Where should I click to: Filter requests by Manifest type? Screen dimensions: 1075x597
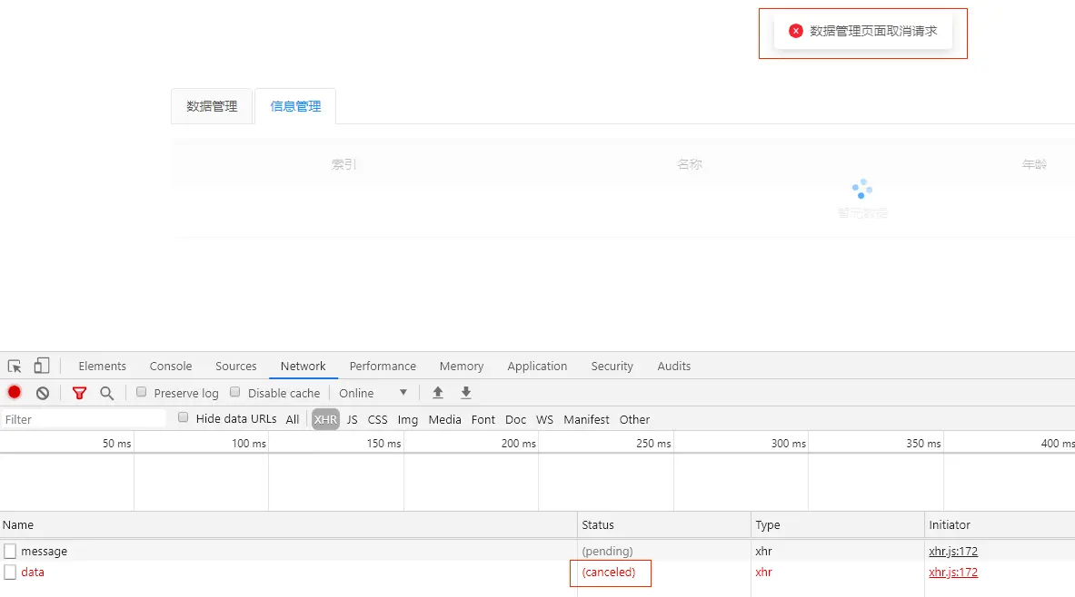point(586,420)
